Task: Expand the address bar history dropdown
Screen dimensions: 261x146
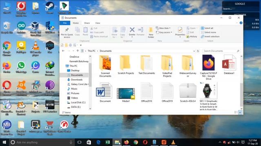Action: (194, 51)
